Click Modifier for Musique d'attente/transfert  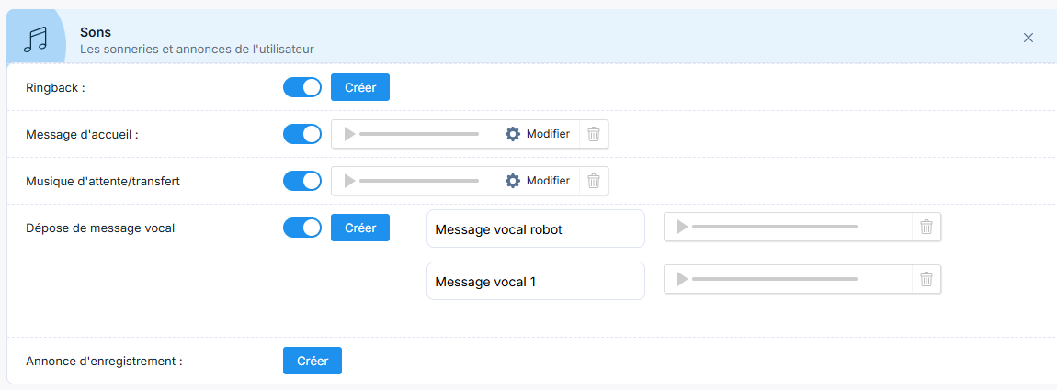click(x=538, y=181)
